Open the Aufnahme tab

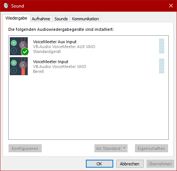pos(41,19)
